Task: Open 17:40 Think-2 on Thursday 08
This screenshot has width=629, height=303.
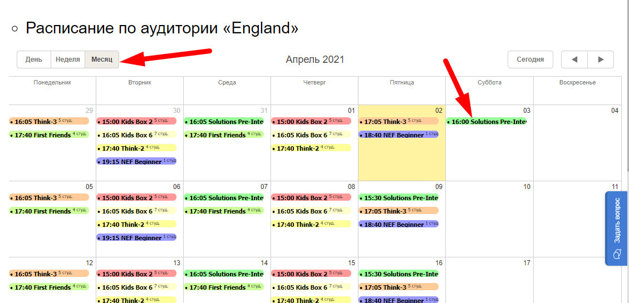Action: [311, 224]
